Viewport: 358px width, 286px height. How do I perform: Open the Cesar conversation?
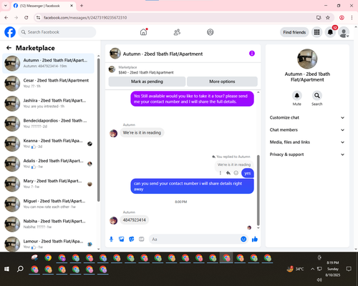coord(48,83)
